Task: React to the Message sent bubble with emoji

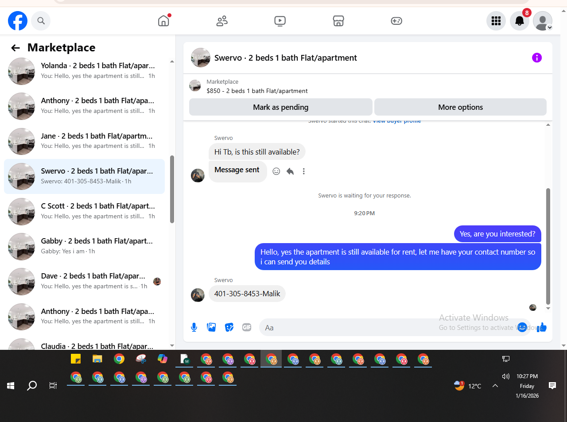Action: 276,171
